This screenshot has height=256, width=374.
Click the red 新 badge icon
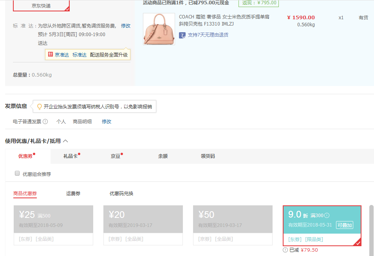(x=51, y=55)
